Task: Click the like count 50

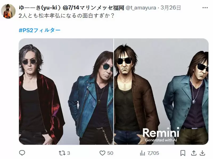Action: 110,153
